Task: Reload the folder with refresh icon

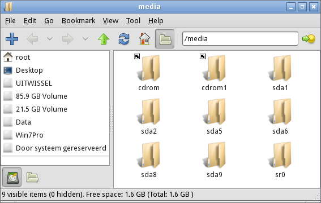Action: 124,39
